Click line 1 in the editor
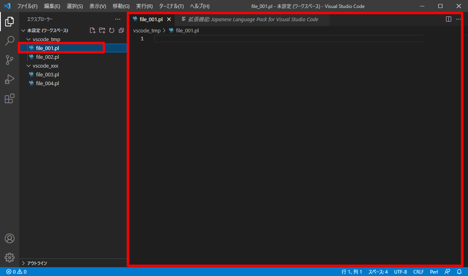The image size is (468, 276). 289,39
